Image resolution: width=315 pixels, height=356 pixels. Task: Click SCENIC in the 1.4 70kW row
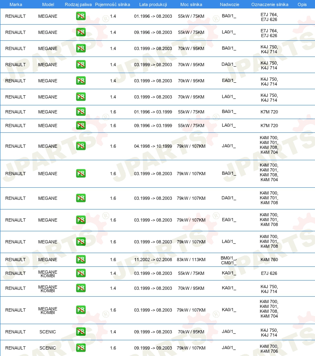point(48,332)
